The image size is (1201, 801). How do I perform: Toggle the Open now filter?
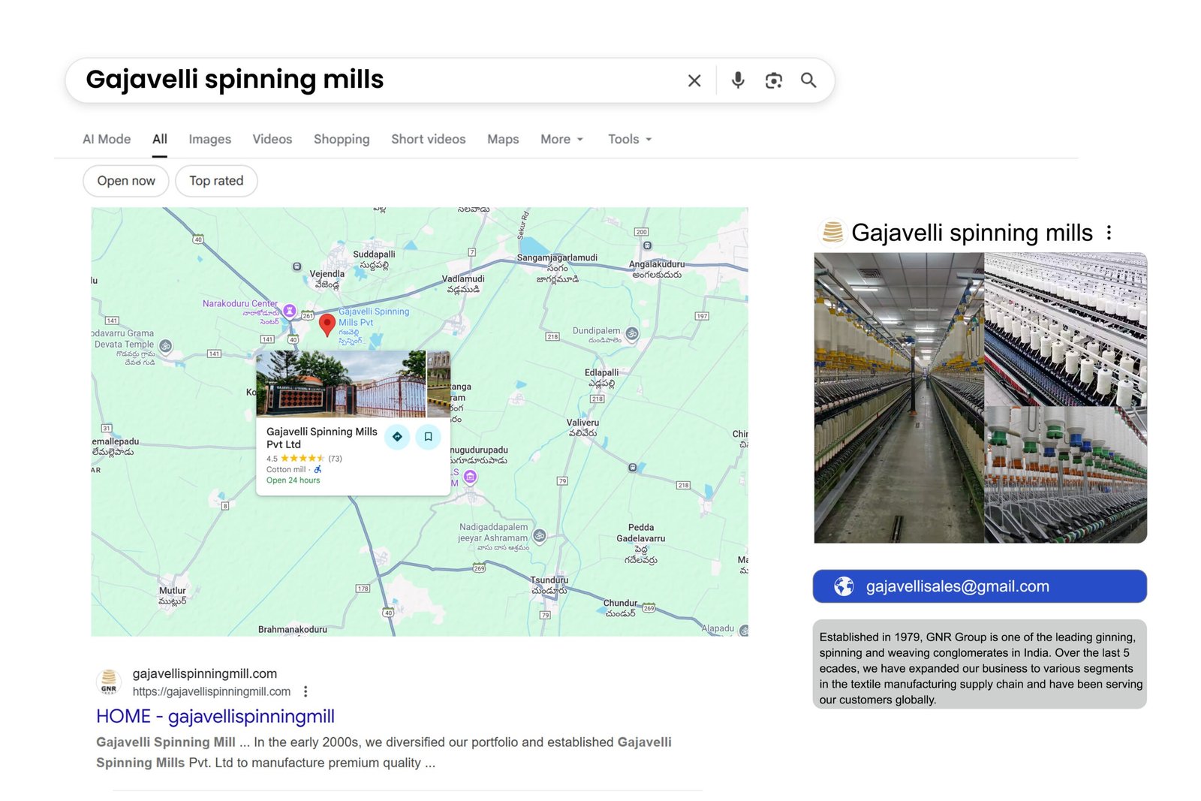pos(125,180)
